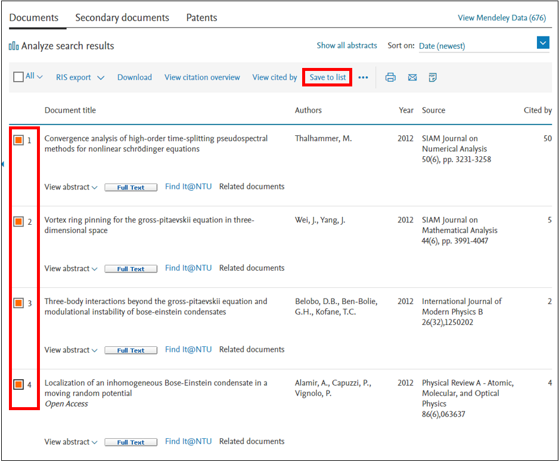Click Show all abstracts link
This screenshot has height=462, width=559.
[347, 46]
